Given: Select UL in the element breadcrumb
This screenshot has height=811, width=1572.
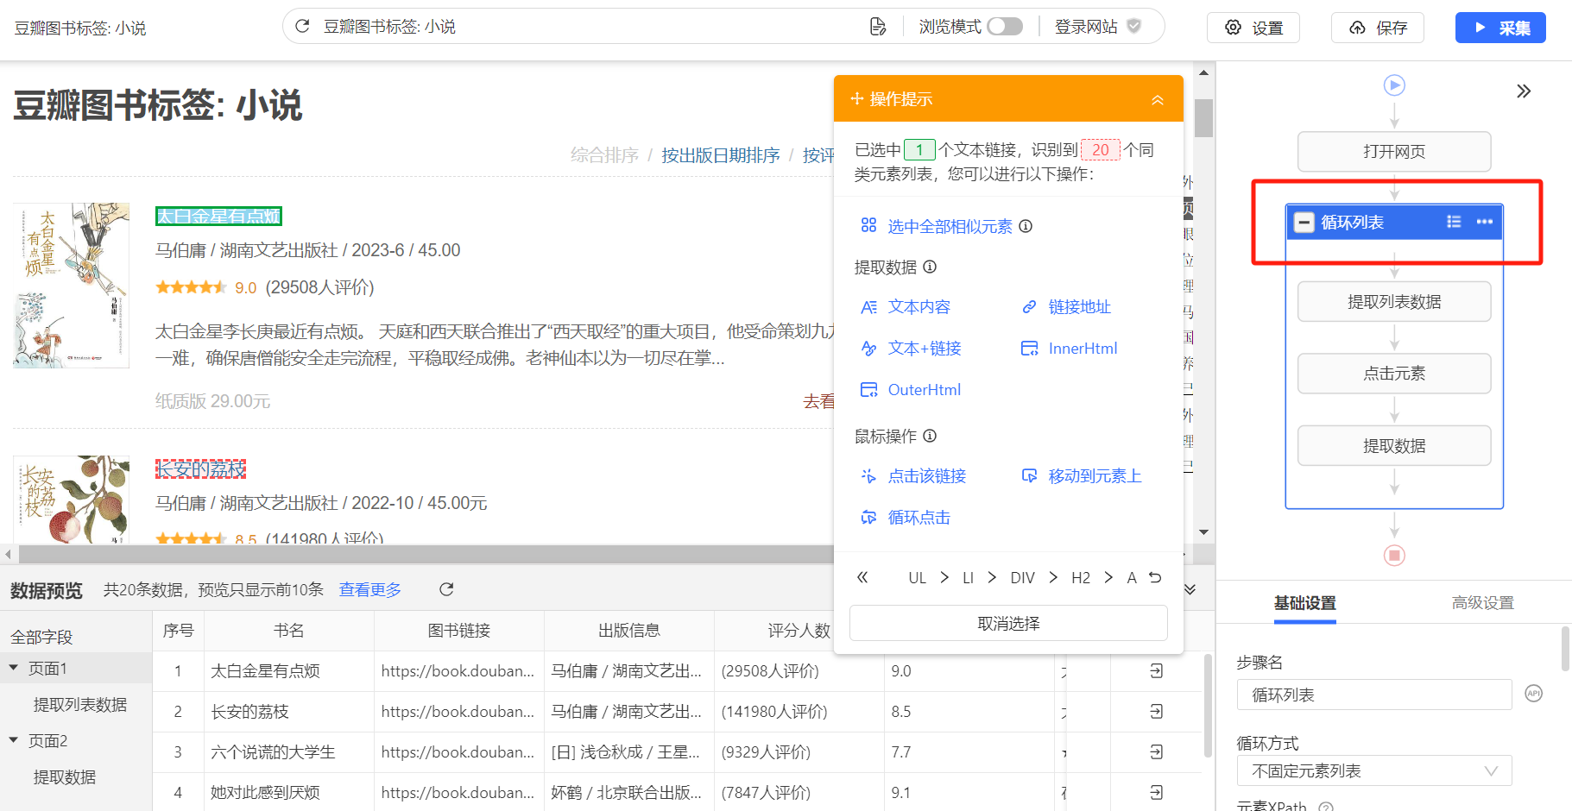Looking at the screenshot, I should click(917, 578).
